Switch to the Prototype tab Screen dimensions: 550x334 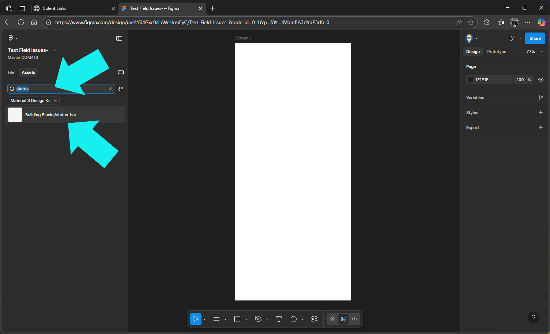click(x=496, y=52)
